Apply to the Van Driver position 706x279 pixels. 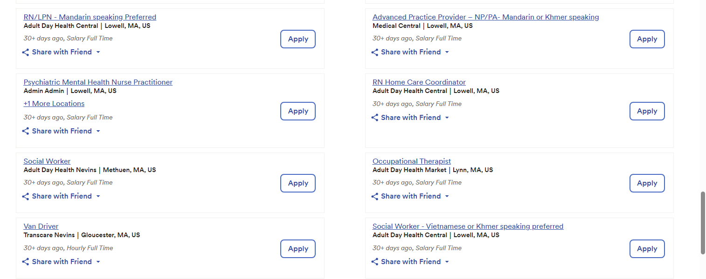tap(298, 249)
